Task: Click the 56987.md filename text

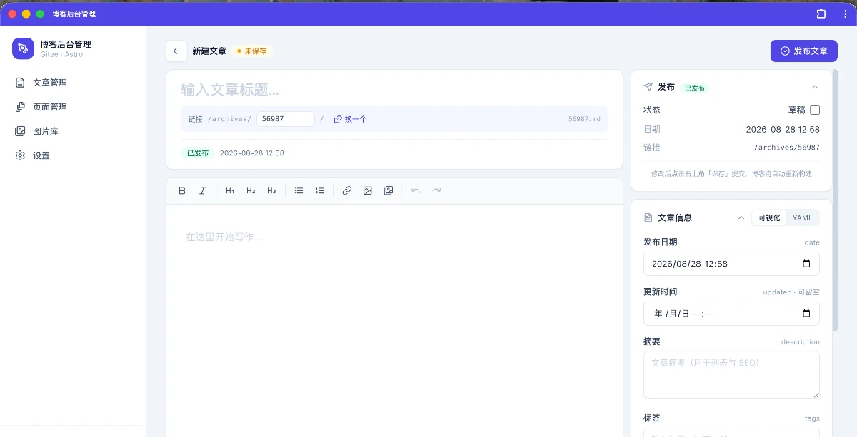Action: (x=584, y=119)
